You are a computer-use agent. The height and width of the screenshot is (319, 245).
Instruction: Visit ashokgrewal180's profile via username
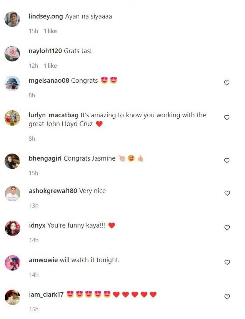[x=53, y=191]
